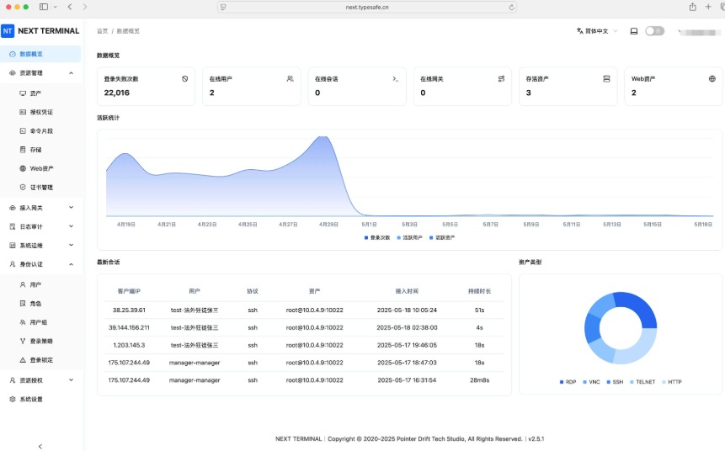Click the 用户组 user group icon
This screenshot has height=451, width=725.
[23, 322]
